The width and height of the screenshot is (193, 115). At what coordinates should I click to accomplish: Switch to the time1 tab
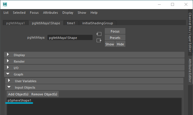click(x=71, y=23)
